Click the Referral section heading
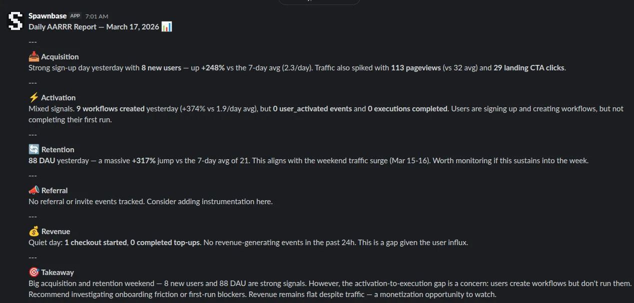Image resolution: width=634 pixels, height=303 pixels. [55, 191]
